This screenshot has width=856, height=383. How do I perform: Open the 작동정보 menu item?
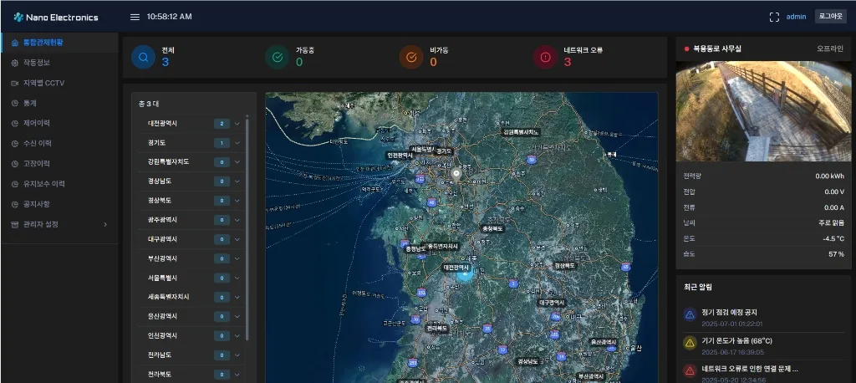pyautogui.click(x=59, y=63)
